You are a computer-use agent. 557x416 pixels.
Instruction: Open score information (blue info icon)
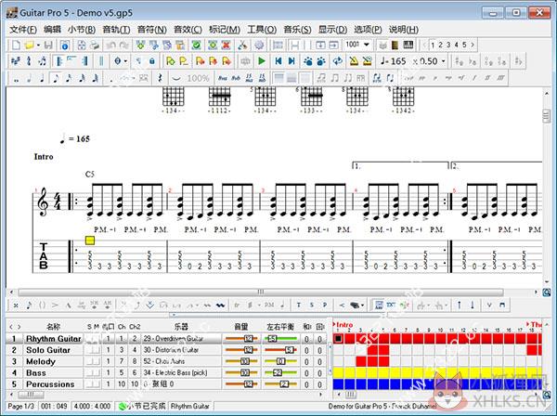(x=65, y=45)
